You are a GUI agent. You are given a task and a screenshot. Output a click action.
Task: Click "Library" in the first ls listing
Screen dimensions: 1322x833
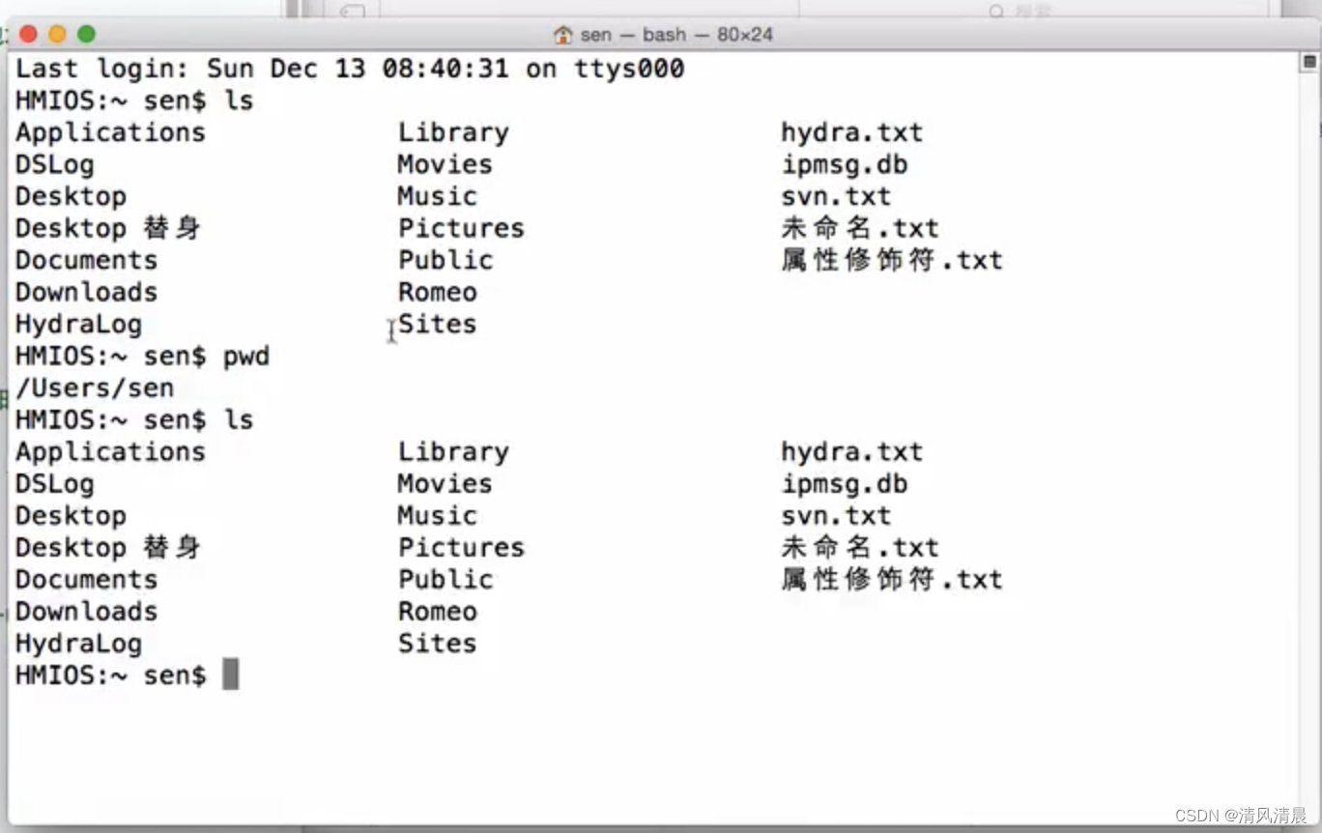coord(453,132)
